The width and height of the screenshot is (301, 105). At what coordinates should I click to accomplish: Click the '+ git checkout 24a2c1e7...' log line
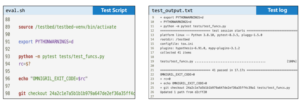tap(225, 88)
